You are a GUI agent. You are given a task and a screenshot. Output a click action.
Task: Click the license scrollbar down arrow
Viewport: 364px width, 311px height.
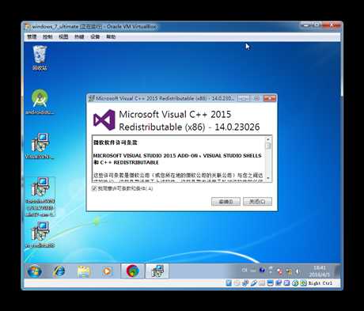(x=268, y=178)
